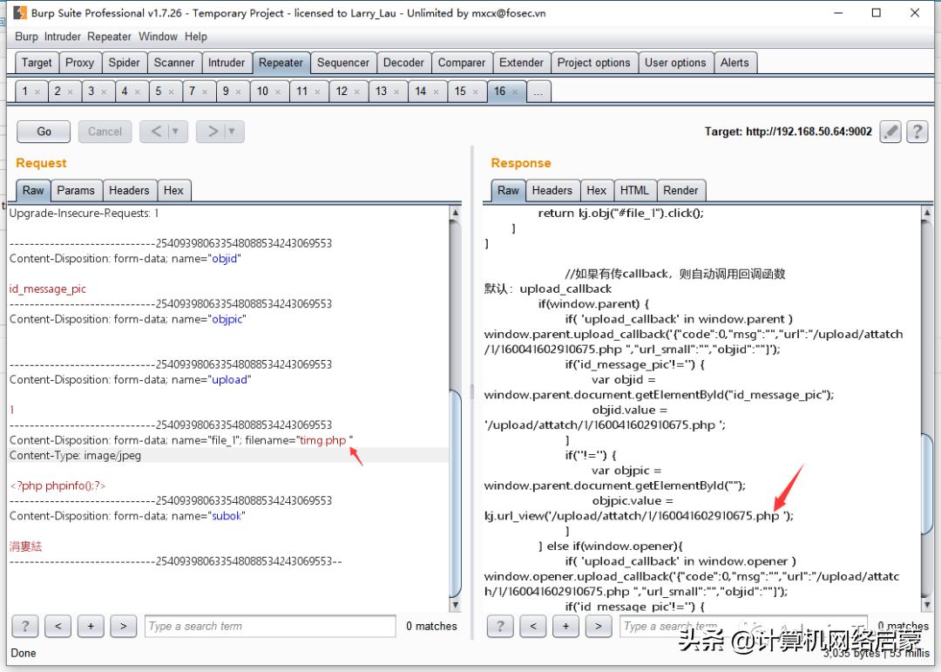Click the edit target pencil icon
This screenshot has height=672, width=941.
[890, 132]
